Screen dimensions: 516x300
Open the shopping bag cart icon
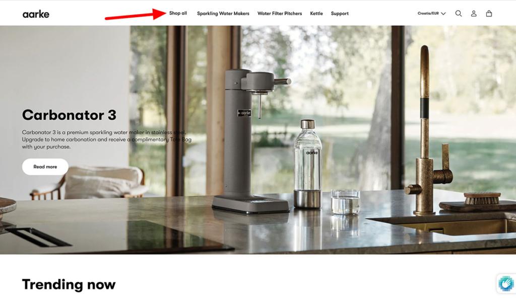click(489, 14)
